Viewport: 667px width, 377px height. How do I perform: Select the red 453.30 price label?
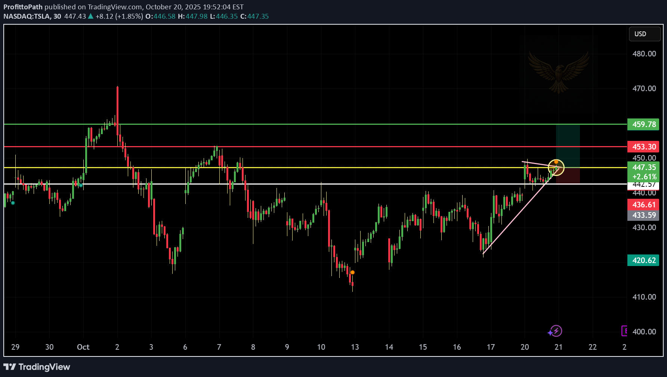(x=643, y=147)
